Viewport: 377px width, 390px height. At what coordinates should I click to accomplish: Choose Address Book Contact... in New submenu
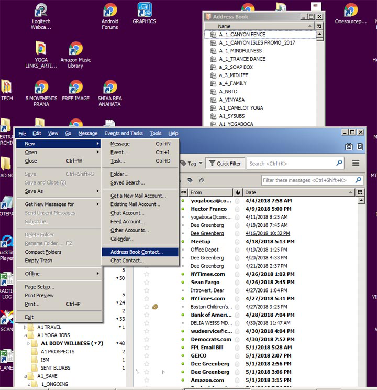[140, 252]
